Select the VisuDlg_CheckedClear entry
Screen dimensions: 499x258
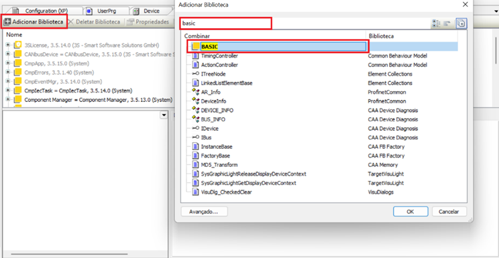click(226, 192)
